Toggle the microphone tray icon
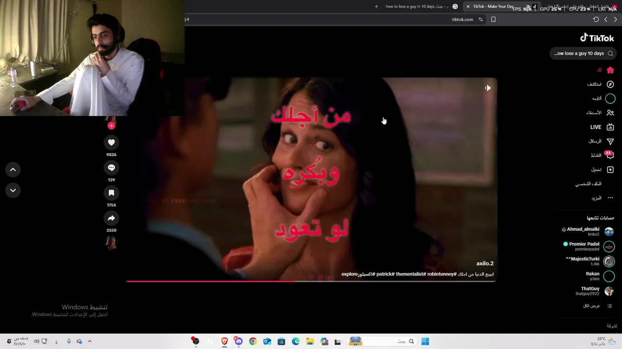Image resolution: width=622 pixels, height=349 pixels. point(69,341)
